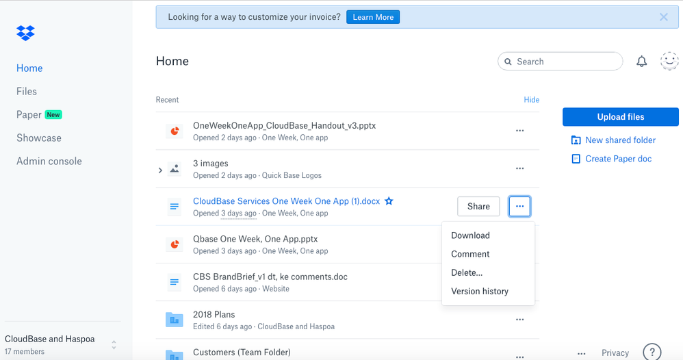Image resolution: width=683 pixels, height=360 pixels.
Task: Click the presentation icon for OneWeekOneApp_CloudBase_Handout_v3.pptx
Action: (175, 131)
